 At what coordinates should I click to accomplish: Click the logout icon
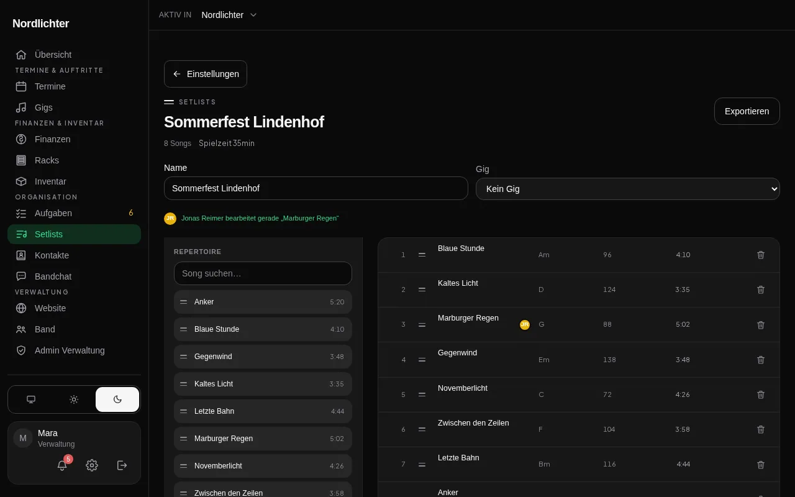pyautogui.click(x=122, y=465)
